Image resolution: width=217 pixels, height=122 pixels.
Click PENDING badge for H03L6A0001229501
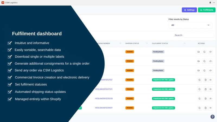point(130,108)
